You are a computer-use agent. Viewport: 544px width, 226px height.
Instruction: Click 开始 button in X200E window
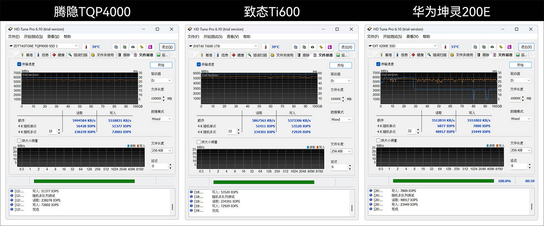(x=520, y=65)
